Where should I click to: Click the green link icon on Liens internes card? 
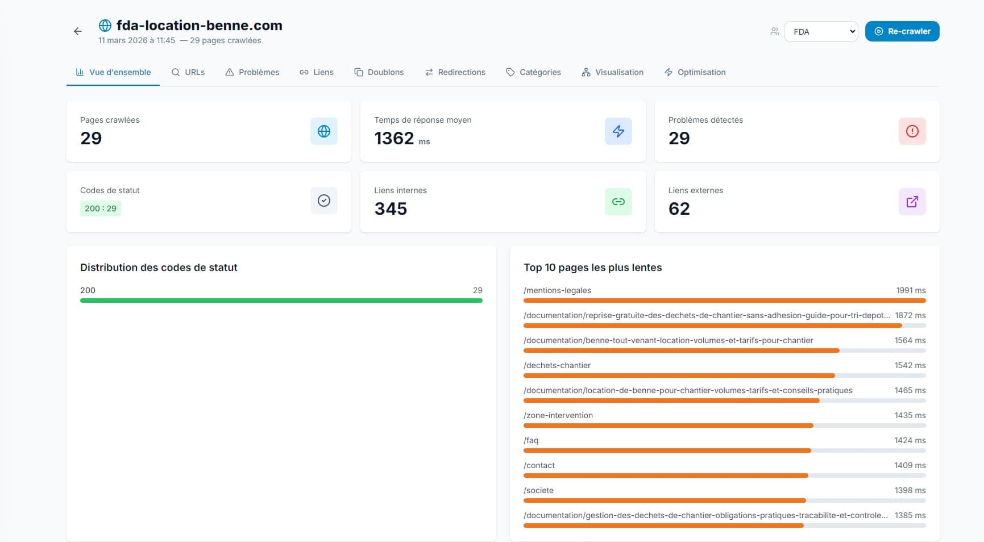point(618,202)
